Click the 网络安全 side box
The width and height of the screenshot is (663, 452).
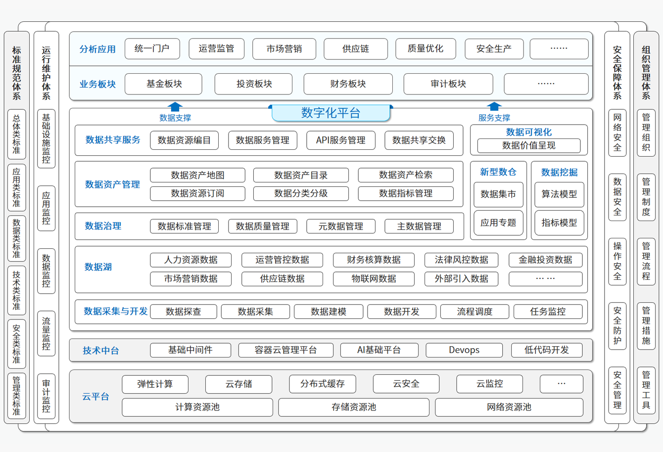coord(617,132)
